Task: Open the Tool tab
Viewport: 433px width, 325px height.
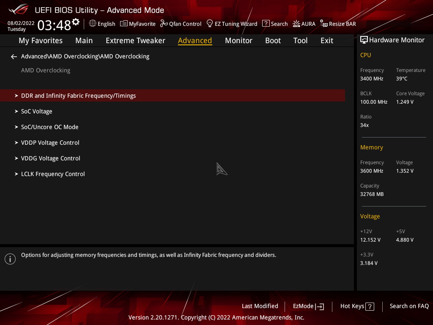Action: [x=301, y=41]
